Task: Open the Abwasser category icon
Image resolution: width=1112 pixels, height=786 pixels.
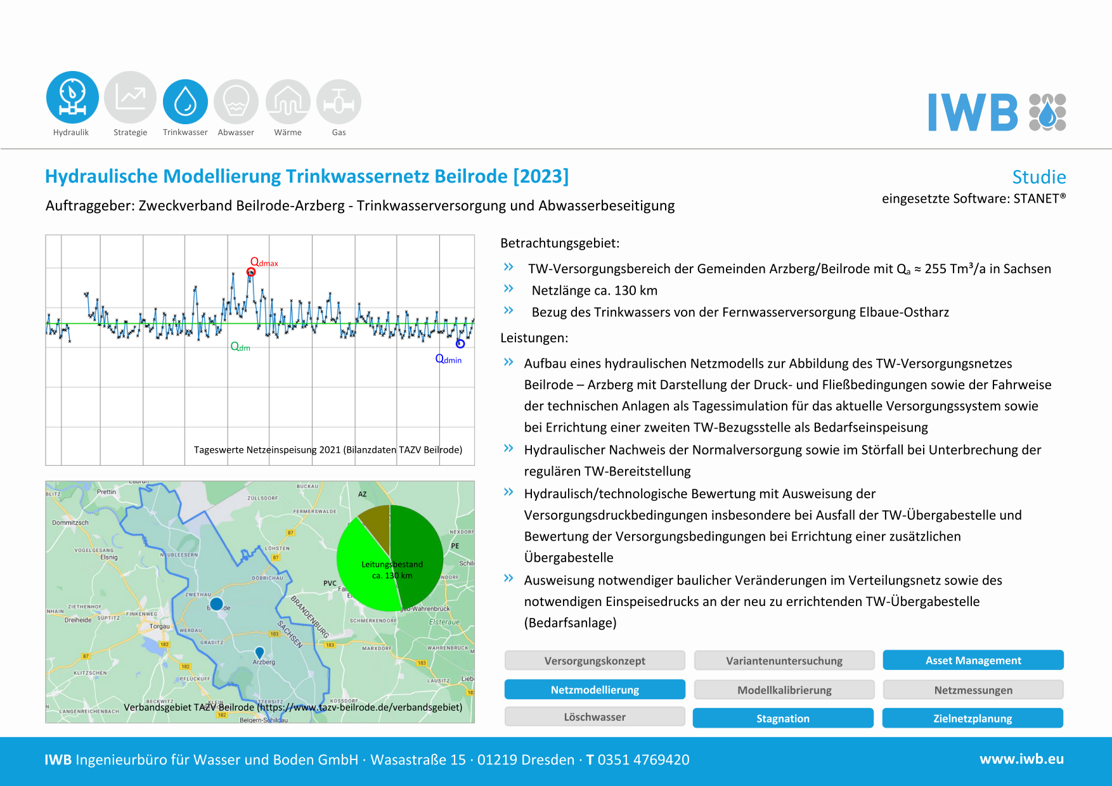Action: click(236, 101)
